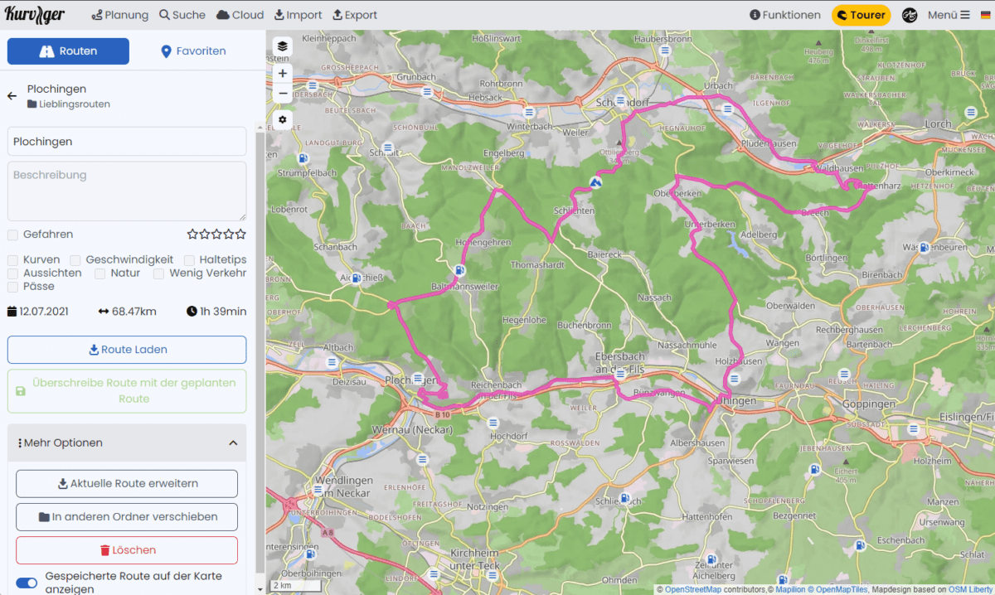Screen dimensions: 995x595
Task: Click the blue POI marker near Eislingen
Action: (x=913, y=429)
